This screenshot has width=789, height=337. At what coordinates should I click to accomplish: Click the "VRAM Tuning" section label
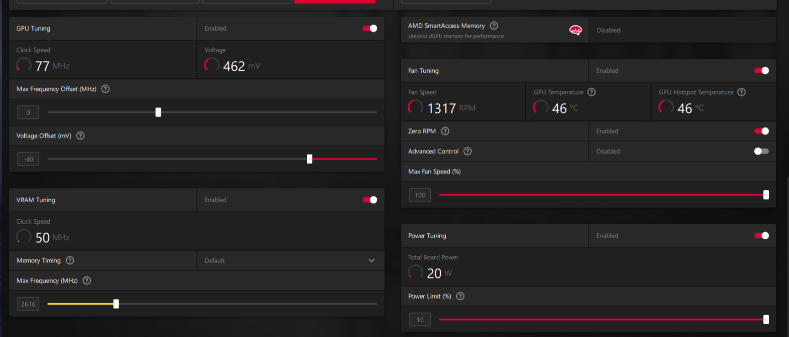click(36, 200)
